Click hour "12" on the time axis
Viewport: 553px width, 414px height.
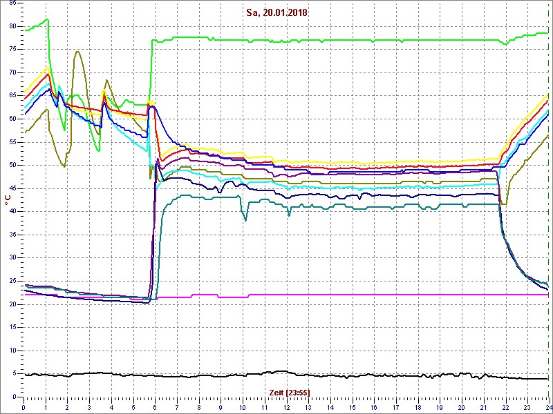pyautogui.click(x=286, y=407)
